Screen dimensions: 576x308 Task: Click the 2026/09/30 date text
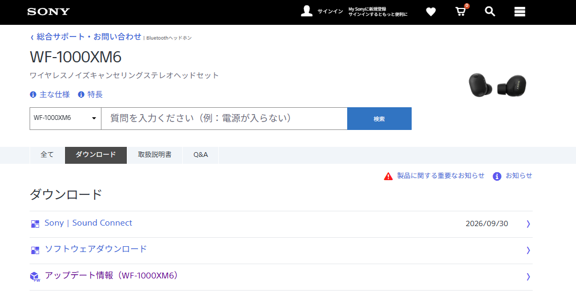(487, 223)
